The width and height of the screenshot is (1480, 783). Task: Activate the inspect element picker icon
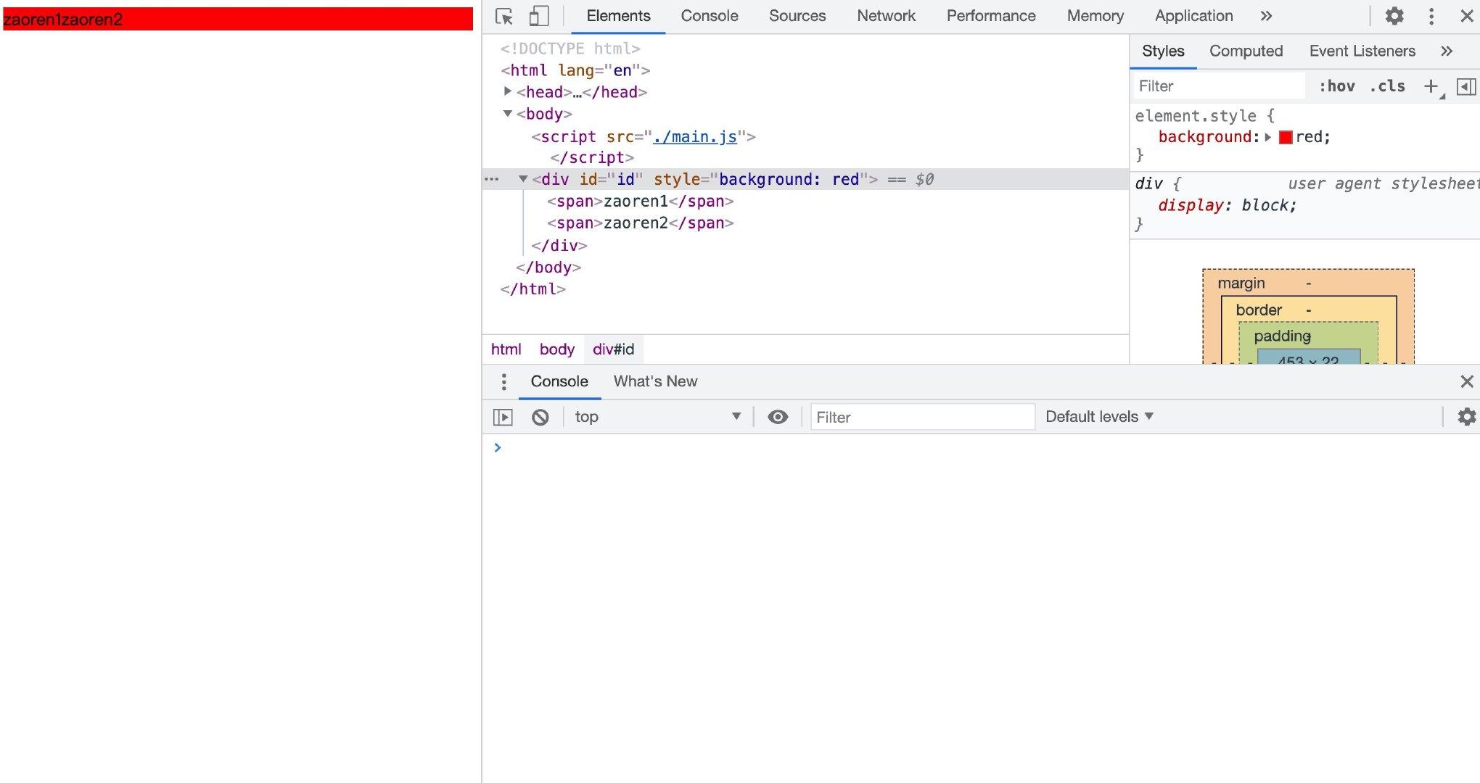(x=504, y=16)
